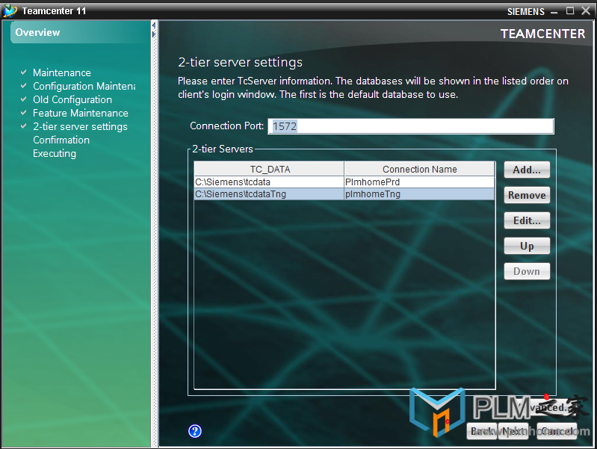The image size is (597, 449).
Task: Go to the Feature Maintenance step
Action: [81, 113]
